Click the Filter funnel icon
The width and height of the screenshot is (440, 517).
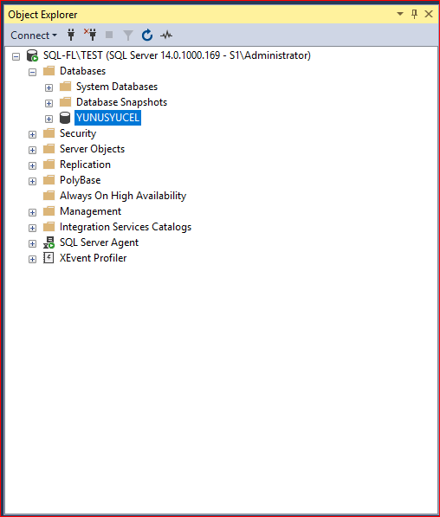click(128, 35)
